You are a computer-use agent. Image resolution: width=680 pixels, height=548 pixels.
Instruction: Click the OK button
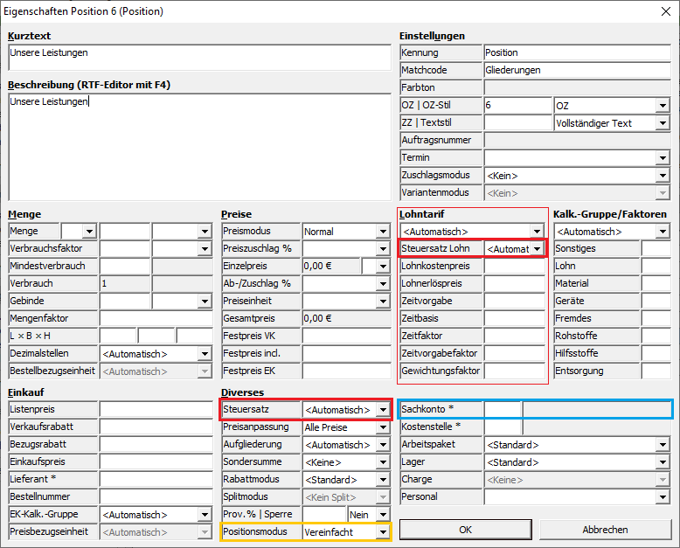465,530
